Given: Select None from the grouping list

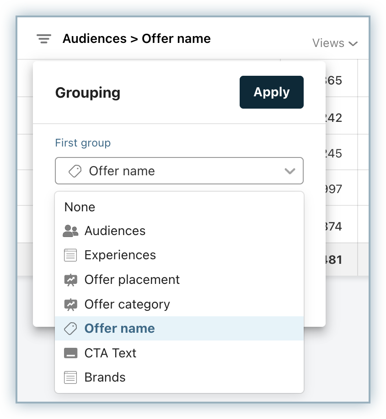Looking at the screenshot, I should pyautogui.click(x=80, y=207).
